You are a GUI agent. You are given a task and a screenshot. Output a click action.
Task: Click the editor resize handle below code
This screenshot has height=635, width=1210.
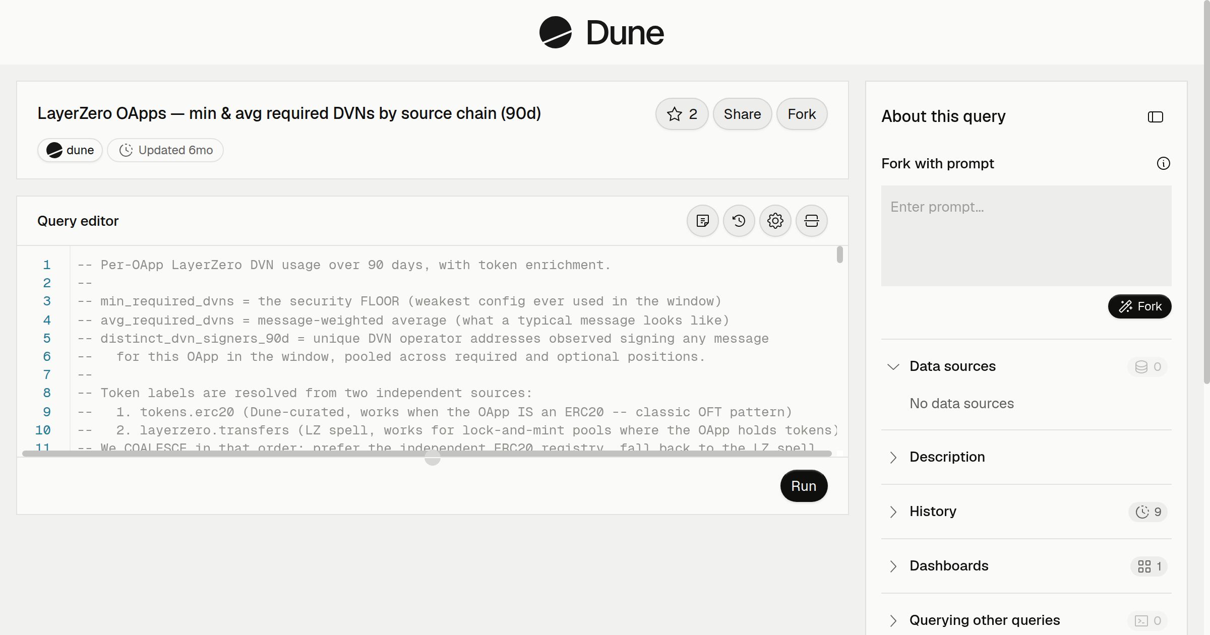(x=432, y=458)
